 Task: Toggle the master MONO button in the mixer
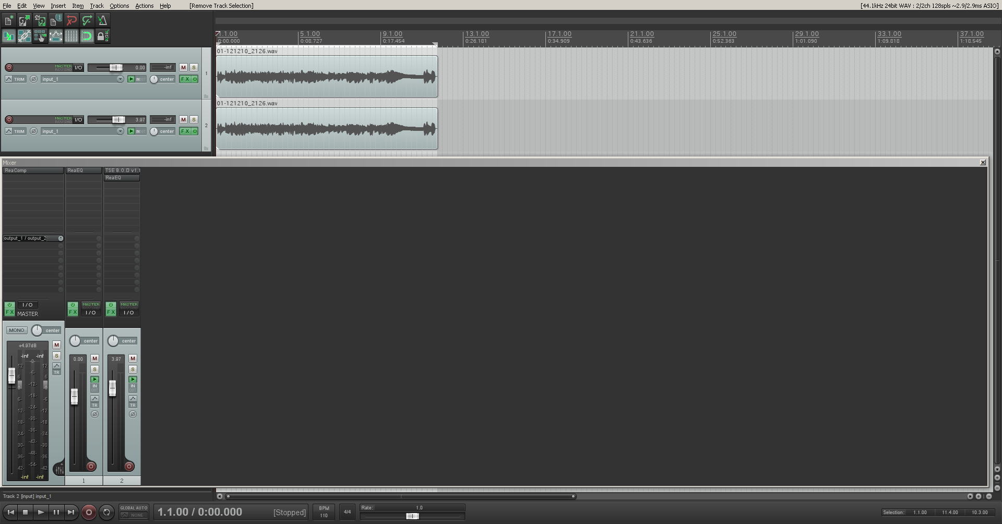(x=17, y=331)
